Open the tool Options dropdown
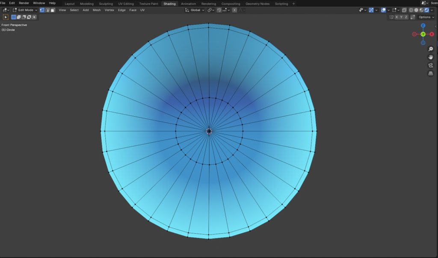 pos(426,17)
